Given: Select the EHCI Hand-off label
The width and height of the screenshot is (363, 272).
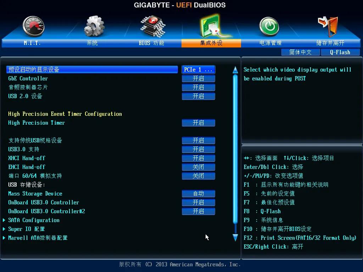Looking at the screenshot, I should (x=27, y=167).
